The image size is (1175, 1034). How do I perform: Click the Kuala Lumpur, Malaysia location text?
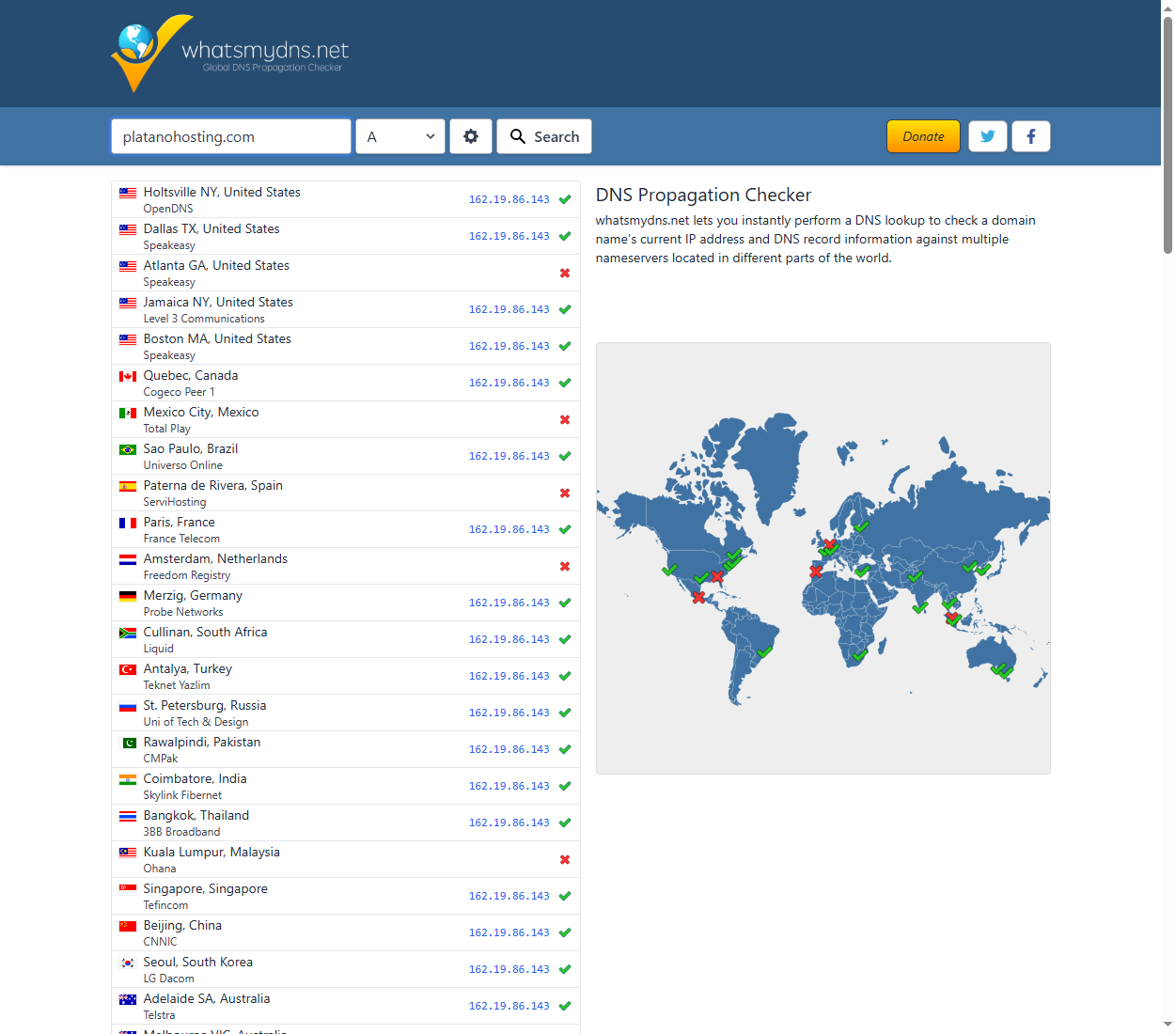pyautogui.click(x=211, y=852)
